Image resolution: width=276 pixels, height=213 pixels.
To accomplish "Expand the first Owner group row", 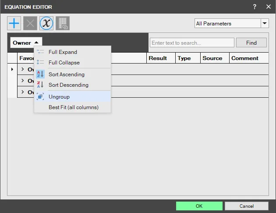I will click(22, 69).
